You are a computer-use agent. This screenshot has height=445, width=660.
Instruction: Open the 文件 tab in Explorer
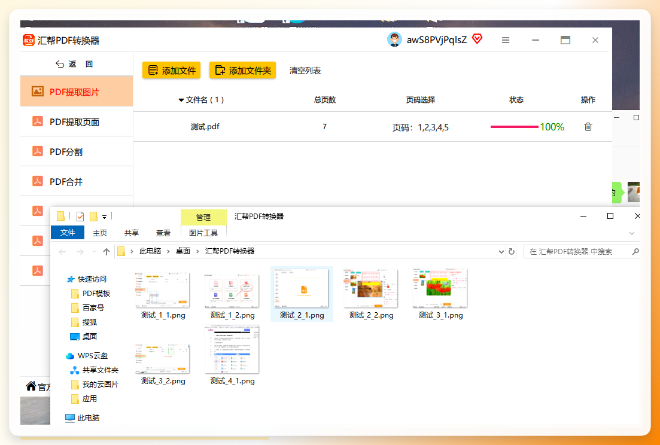click(x=68, y=233)
